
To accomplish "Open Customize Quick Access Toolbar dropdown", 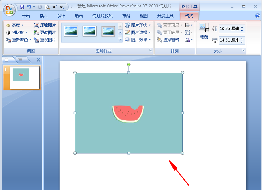I will (x=72, y=7).
